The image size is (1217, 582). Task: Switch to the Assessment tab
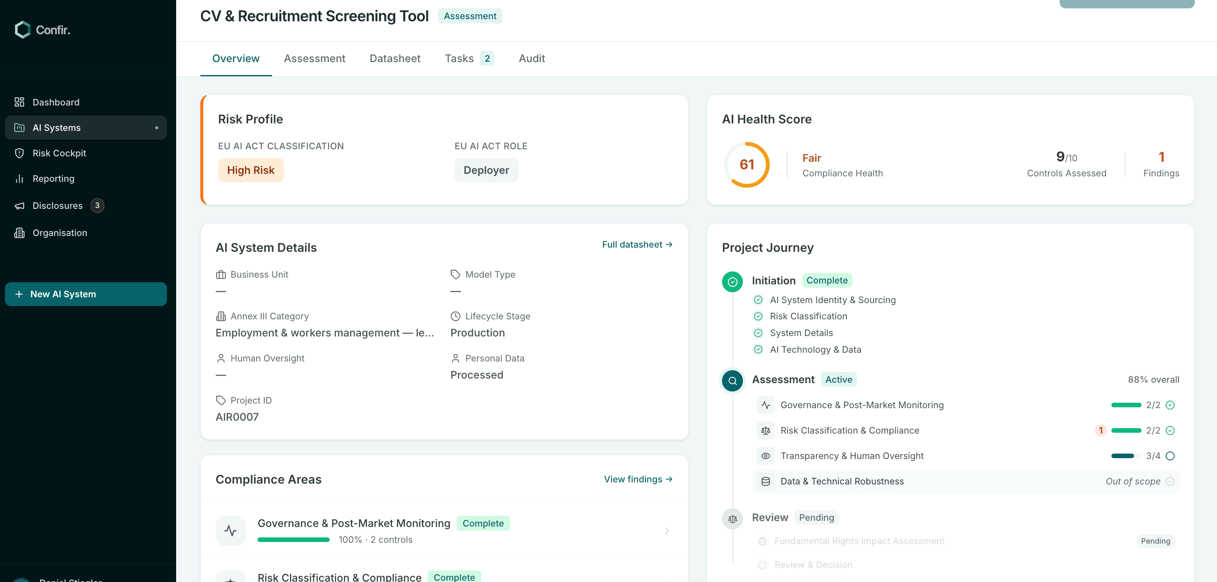[315, 58]
